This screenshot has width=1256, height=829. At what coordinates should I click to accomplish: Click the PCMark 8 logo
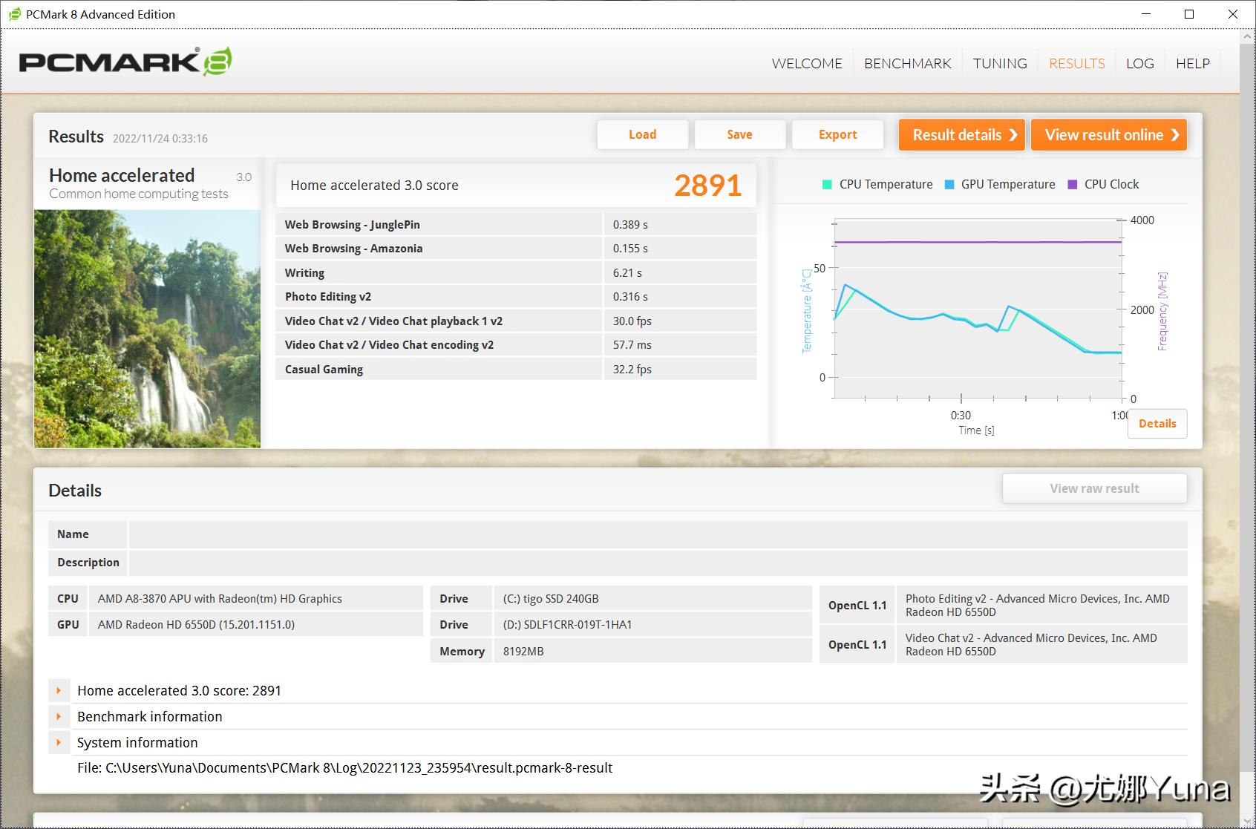(x=125, y=62)
